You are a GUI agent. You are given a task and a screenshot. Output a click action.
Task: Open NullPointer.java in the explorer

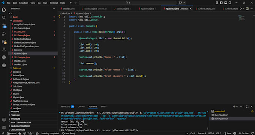[33, 101]
